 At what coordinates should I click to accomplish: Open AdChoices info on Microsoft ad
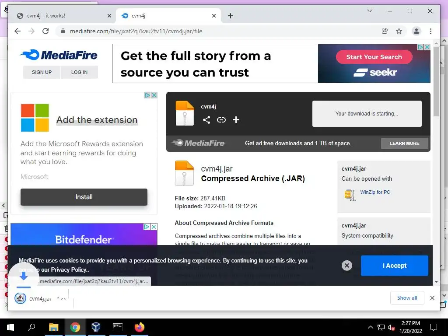tap(147, 95)
